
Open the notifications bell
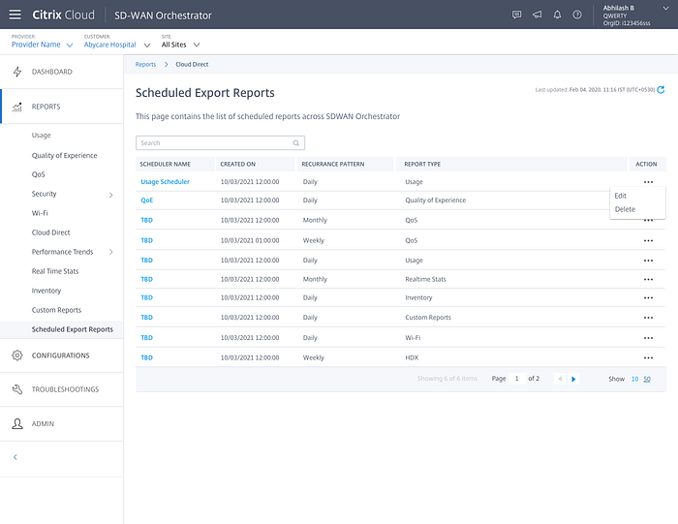[x=557, y=15]
